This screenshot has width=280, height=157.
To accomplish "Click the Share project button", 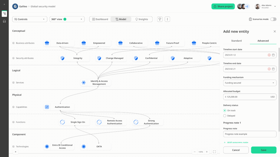I will pyautogui.click(x=223, y=7).
